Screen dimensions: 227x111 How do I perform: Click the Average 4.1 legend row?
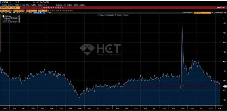11,20
